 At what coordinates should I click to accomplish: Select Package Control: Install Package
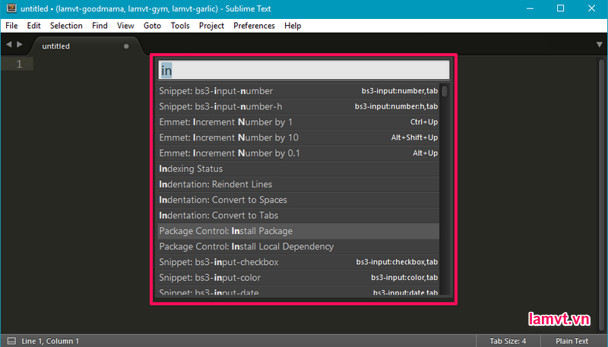298,231
